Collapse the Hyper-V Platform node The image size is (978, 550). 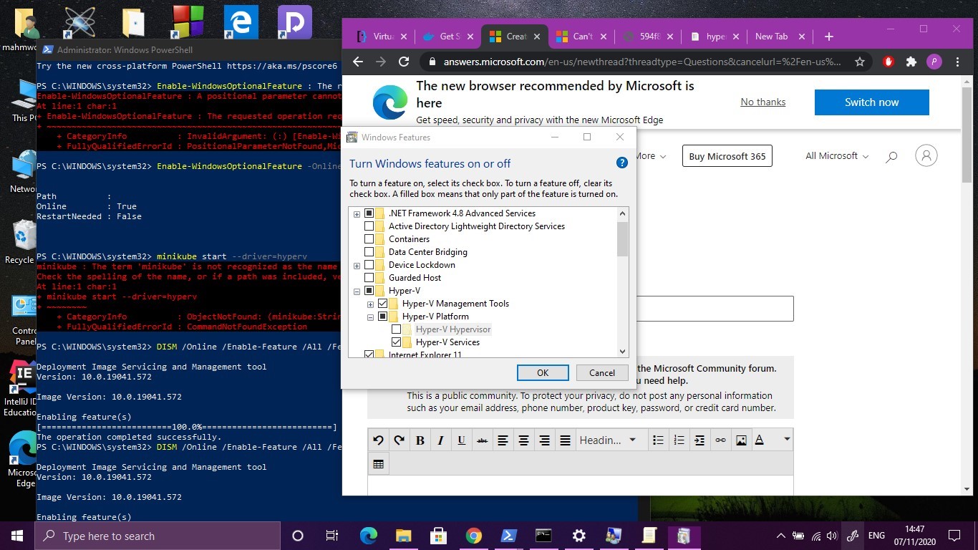[x=370, y=317]
